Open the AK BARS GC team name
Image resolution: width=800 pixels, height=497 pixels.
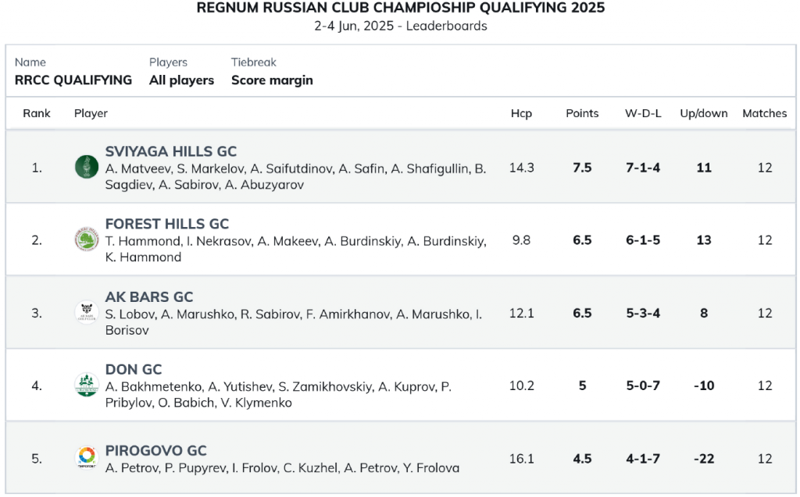pyautogui.click(x=149, y=296)
